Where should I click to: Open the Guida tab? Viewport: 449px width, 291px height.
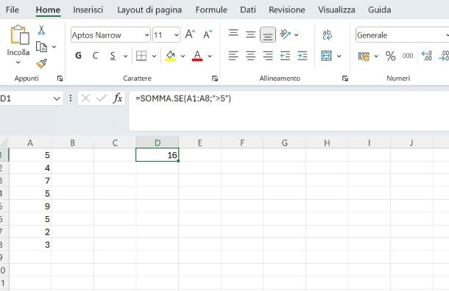tap(379, 10)
